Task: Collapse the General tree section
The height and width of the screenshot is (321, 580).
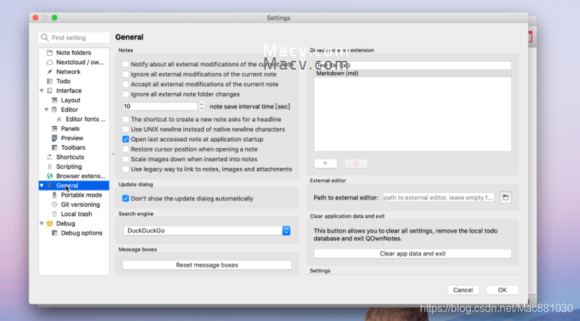Action: (42, 185)
